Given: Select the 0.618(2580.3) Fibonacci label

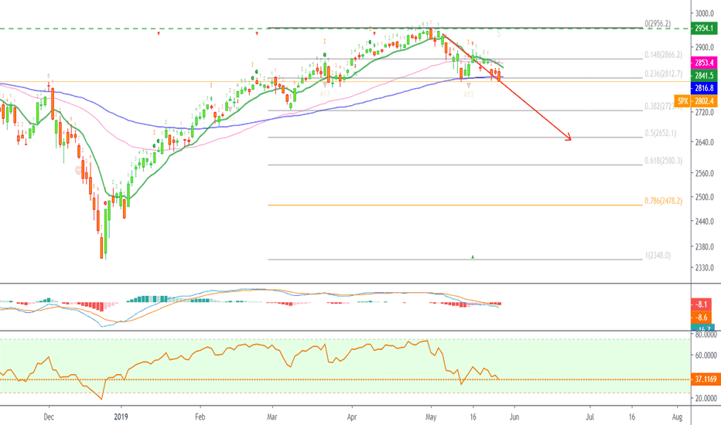Looking at the screenshot, I should (663, 161).
